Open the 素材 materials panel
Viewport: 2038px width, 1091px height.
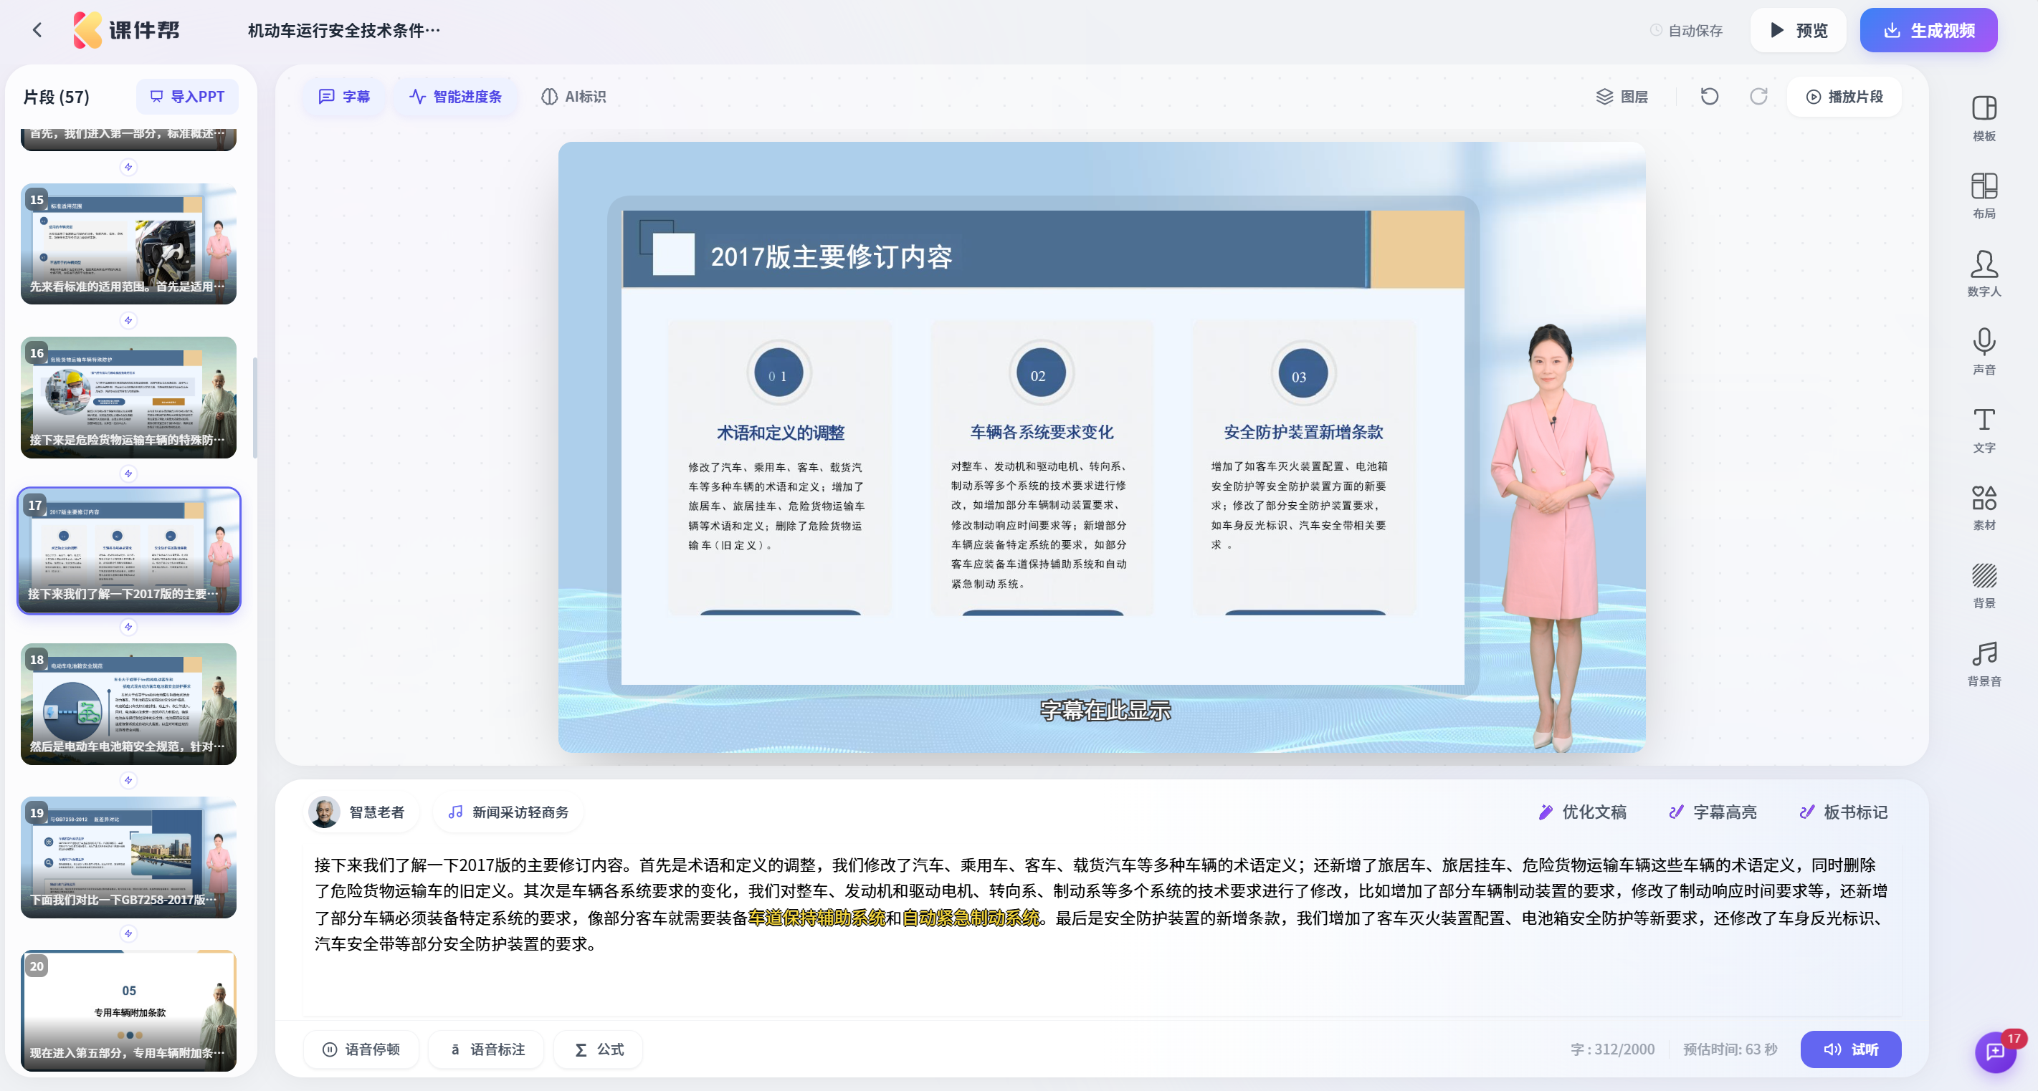coord(1984,508)
